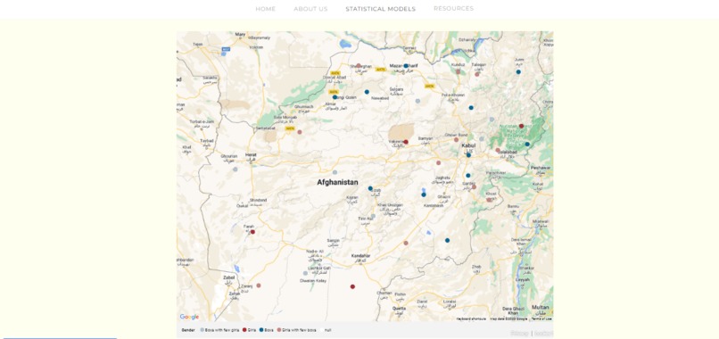Click the 'Kandahar' city label

(361, 255)
